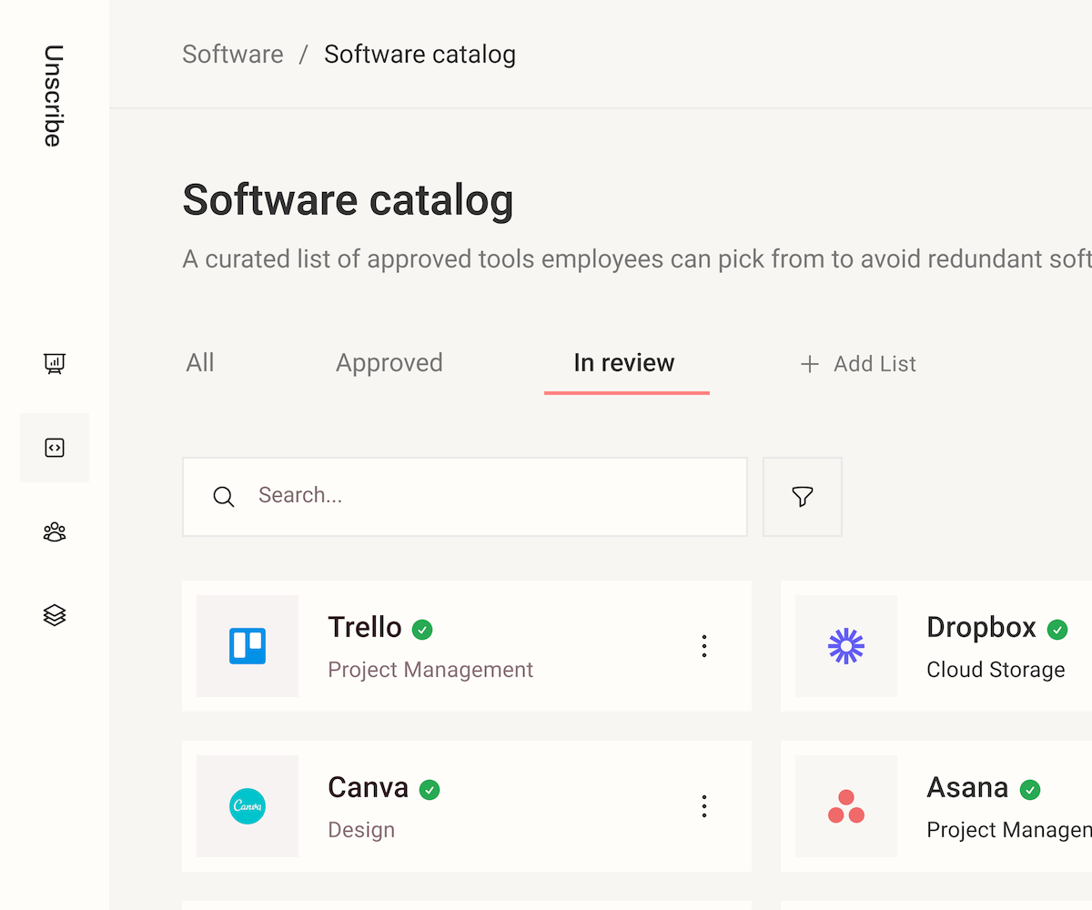Open Trello's three-dot options menu
Screen dimensions: 1092x910
[703, 646]
